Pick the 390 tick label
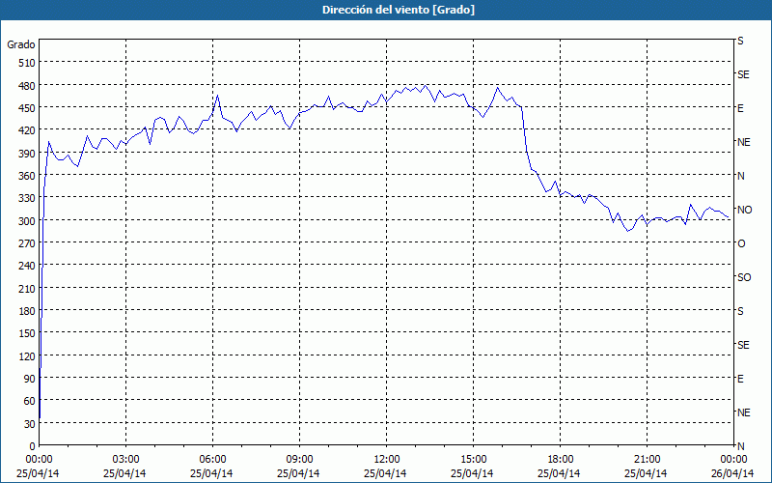Screen dimensions: 772x483 tap(27, 154)
